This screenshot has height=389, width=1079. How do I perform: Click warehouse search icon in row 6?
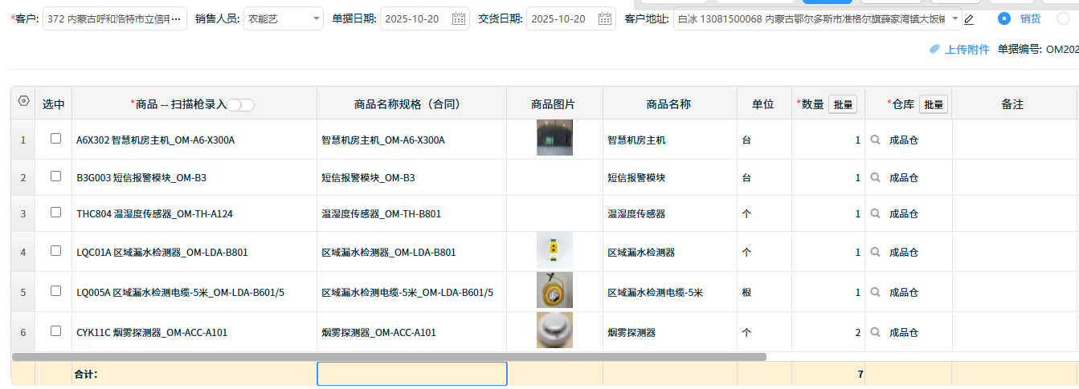[x=876, y=332]
